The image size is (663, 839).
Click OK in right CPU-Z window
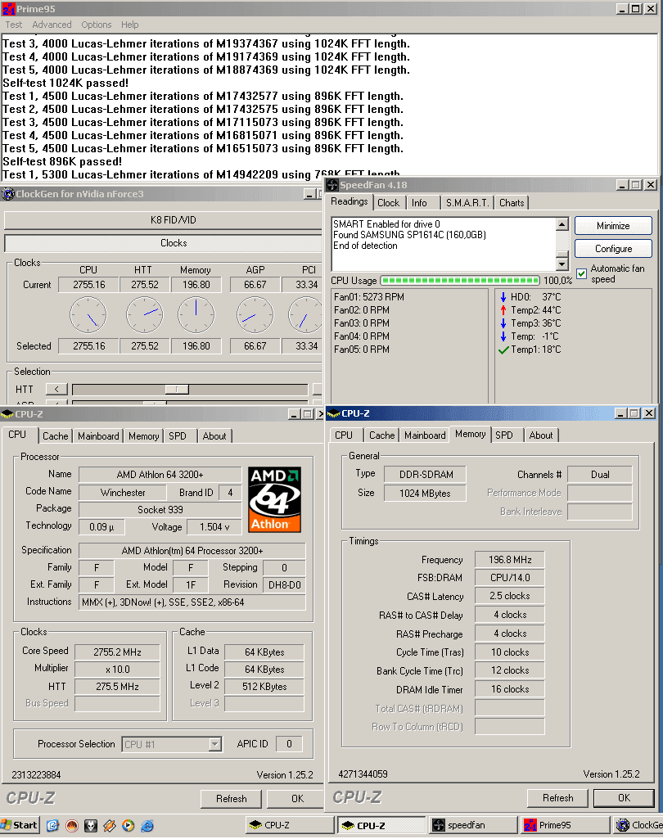624,798
